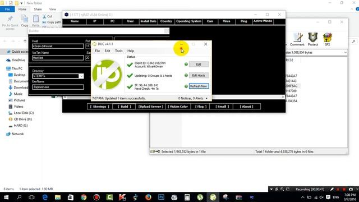Click the Refresh Now button in DUC

[199, 86]
